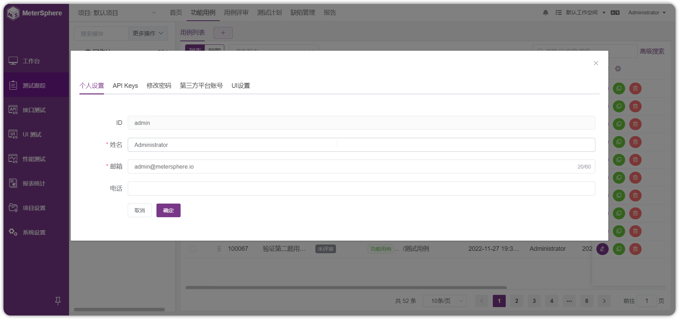Image resolution: width=679 pixels, height=319 pixels.
Task: Open 报表统计 reports module
Action: click(x=36, y=183)
